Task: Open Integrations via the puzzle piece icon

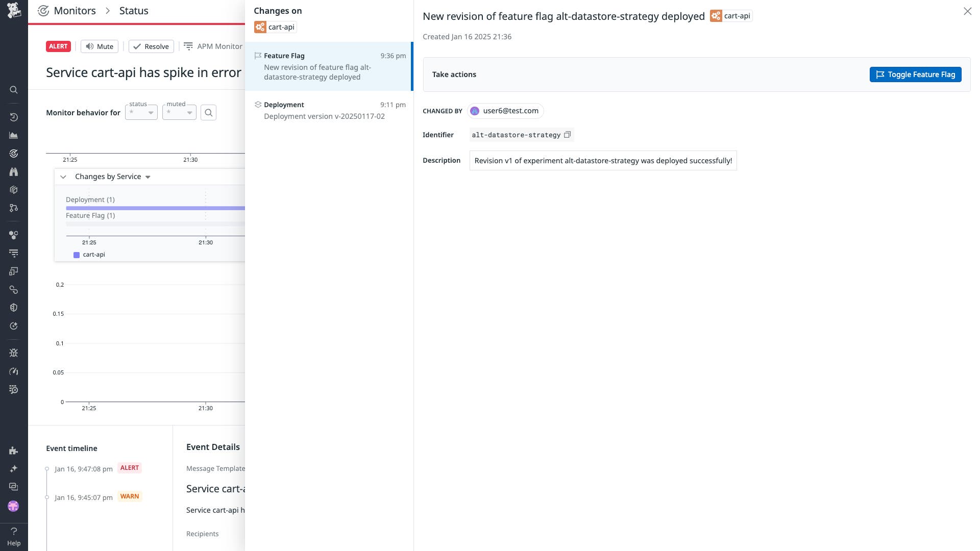Action: [14, 450]
